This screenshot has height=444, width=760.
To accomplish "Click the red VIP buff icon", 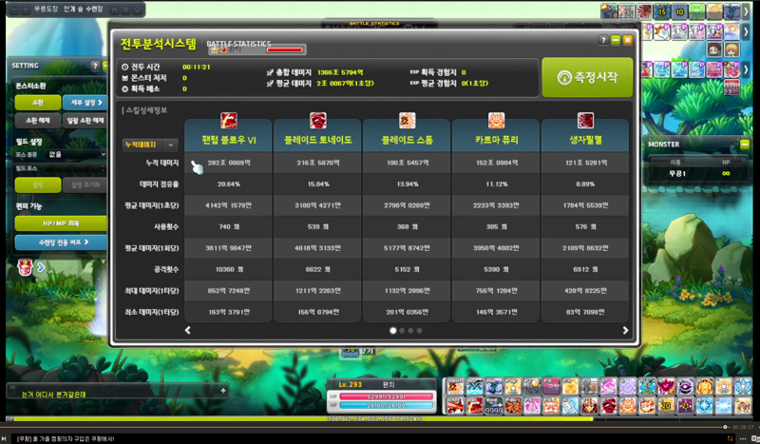I will click(x=731, y=87).
